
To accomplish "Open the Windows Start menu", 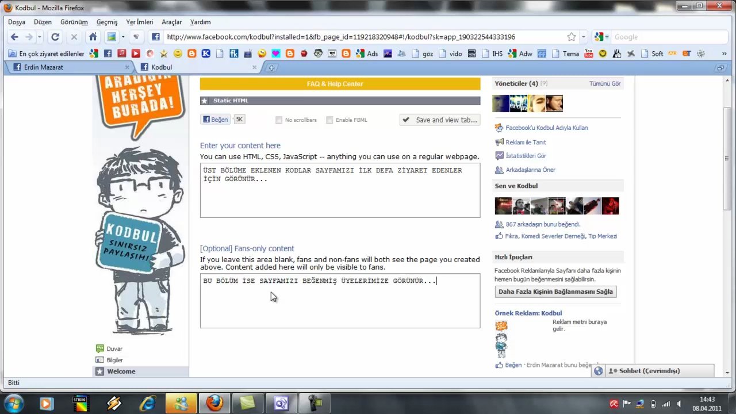I will [x=14, y=403].
